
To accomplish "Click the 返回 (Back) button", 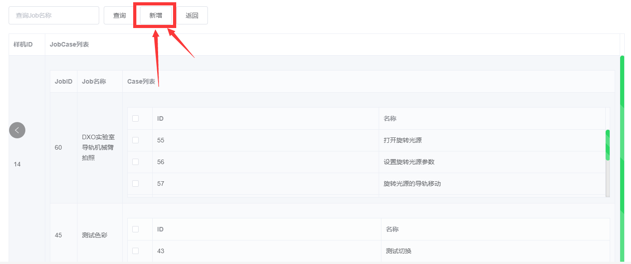I will (x=192, y=15).
